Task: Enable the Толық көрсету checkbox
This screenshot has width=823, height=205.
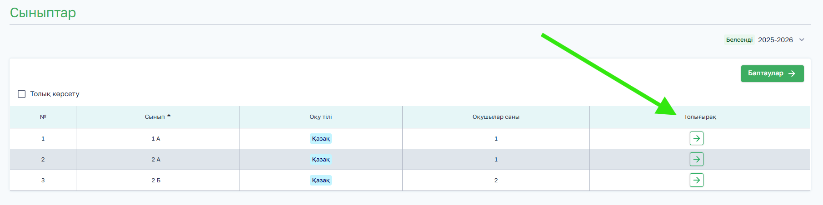Action: click(21, 94)
